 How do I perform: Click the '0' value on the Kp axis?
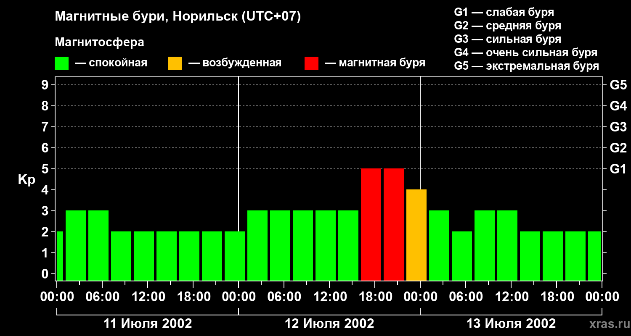click(x=46, y=274)
